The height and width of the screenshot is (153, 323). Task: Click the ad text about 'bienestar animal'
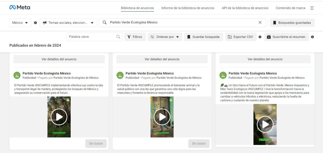pos(158,89)
